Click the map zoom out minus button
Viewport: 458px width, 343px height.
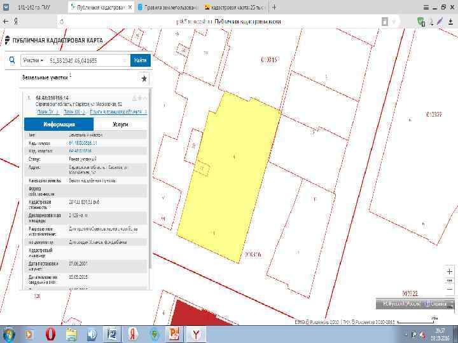[x=450, y=290]
